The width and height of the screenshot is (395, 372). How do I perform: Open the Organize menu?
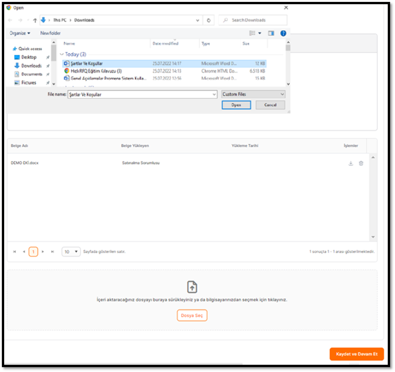pos(20,33)
